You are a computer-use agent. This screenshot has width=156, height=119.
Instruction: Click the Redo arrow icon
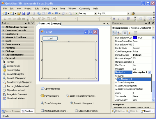pos(56,13)
